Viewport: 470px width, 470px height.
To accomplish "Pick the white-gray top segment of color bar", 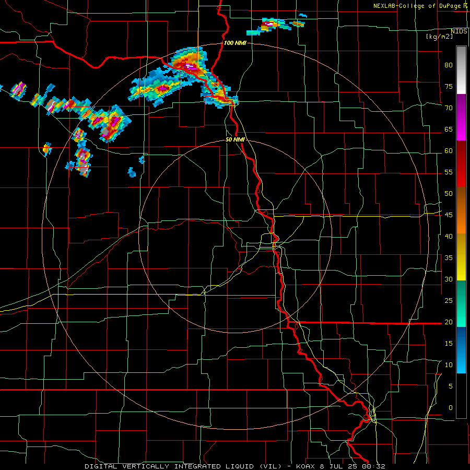I will point(461,70).
